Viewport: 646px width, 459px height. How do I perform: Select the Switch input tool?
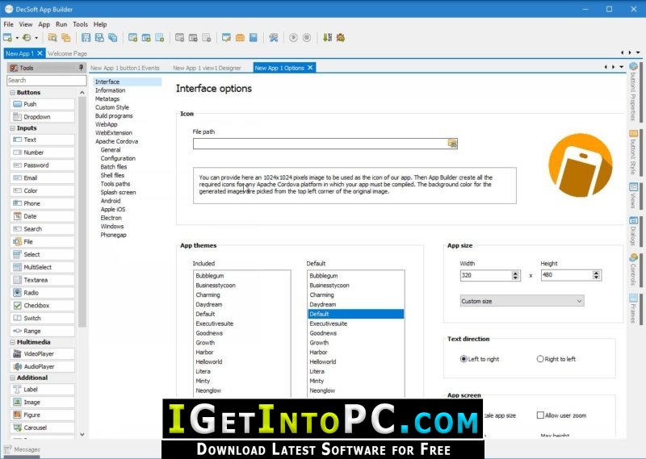43,318
